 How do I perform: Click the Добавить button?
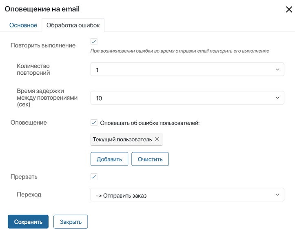pyautogui.click(x=109, y=159)
